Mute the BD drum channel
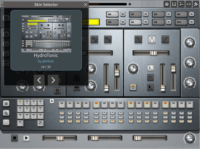Screen dimensions: 200x149 point(123,14)
